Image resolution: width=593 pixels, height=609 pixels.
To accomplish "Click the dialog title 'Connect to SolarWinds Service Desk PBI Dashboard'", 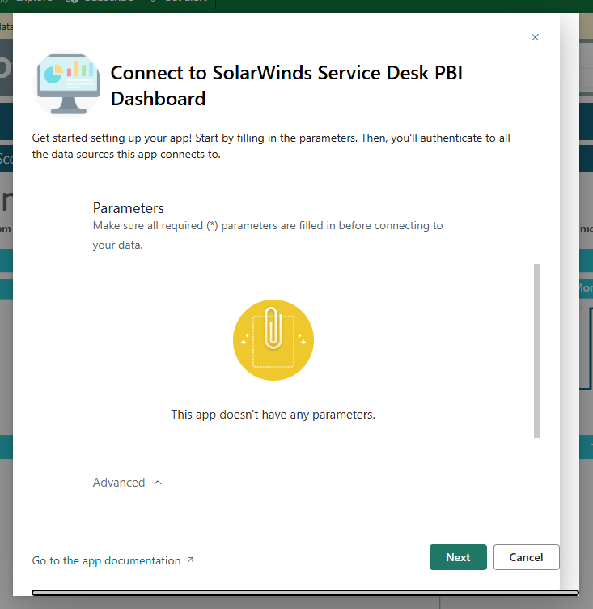I will point(286,86).
